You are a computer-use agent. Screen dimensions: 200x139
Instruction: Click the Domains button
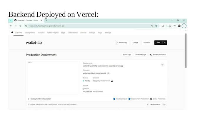[x=147, y=43]
